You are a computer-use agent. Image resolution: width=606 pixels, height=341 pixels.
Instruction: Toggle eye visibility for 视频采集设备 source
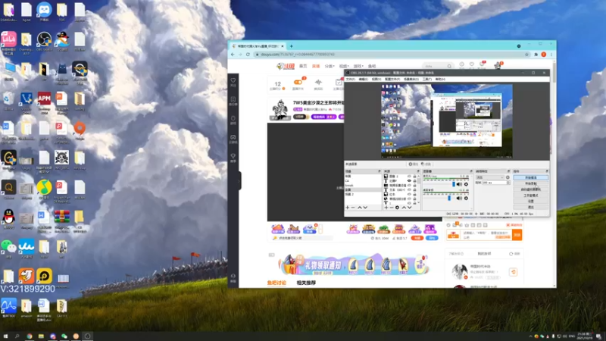[x=409, y=185]
